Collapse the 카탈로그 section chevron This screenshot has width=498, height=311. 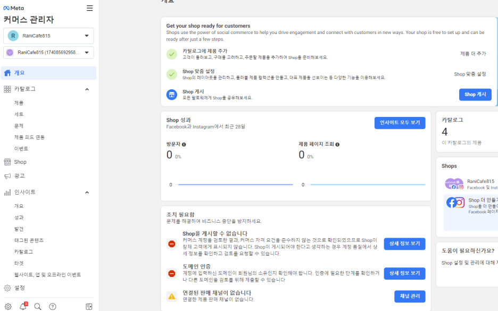[x=87, y=89]
